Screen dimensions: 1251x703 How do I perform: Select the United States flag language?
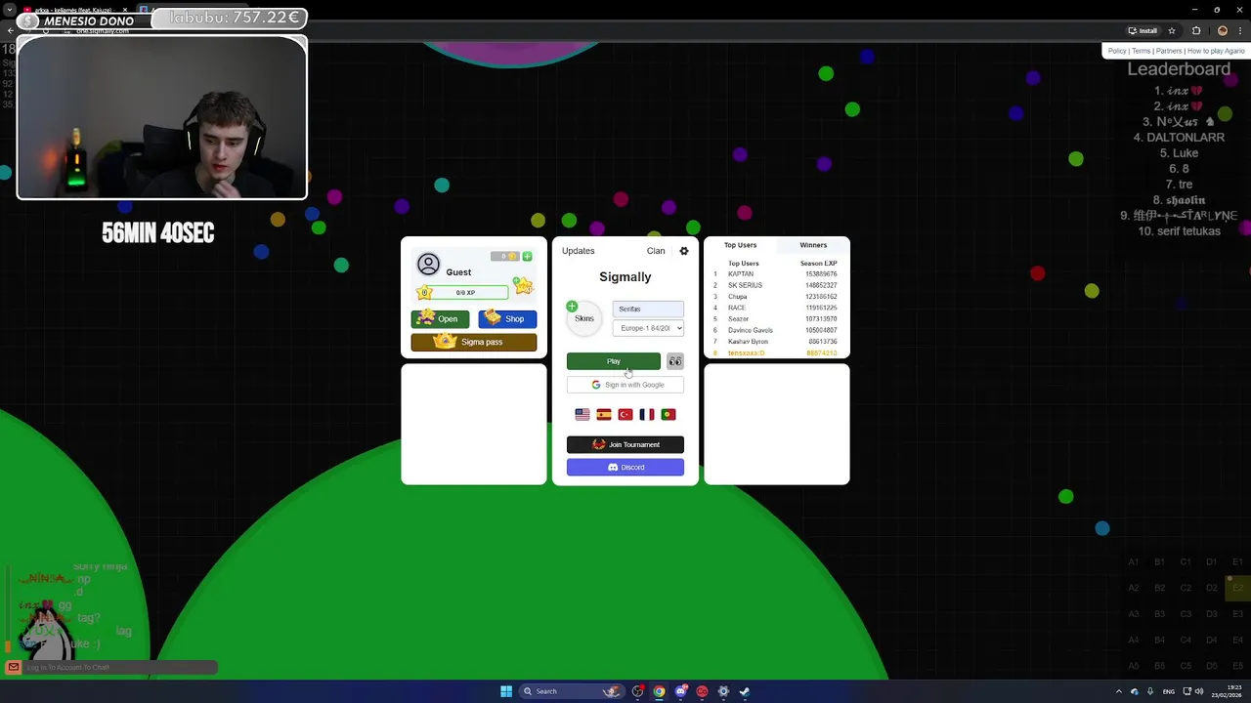[x=582, y=414]
